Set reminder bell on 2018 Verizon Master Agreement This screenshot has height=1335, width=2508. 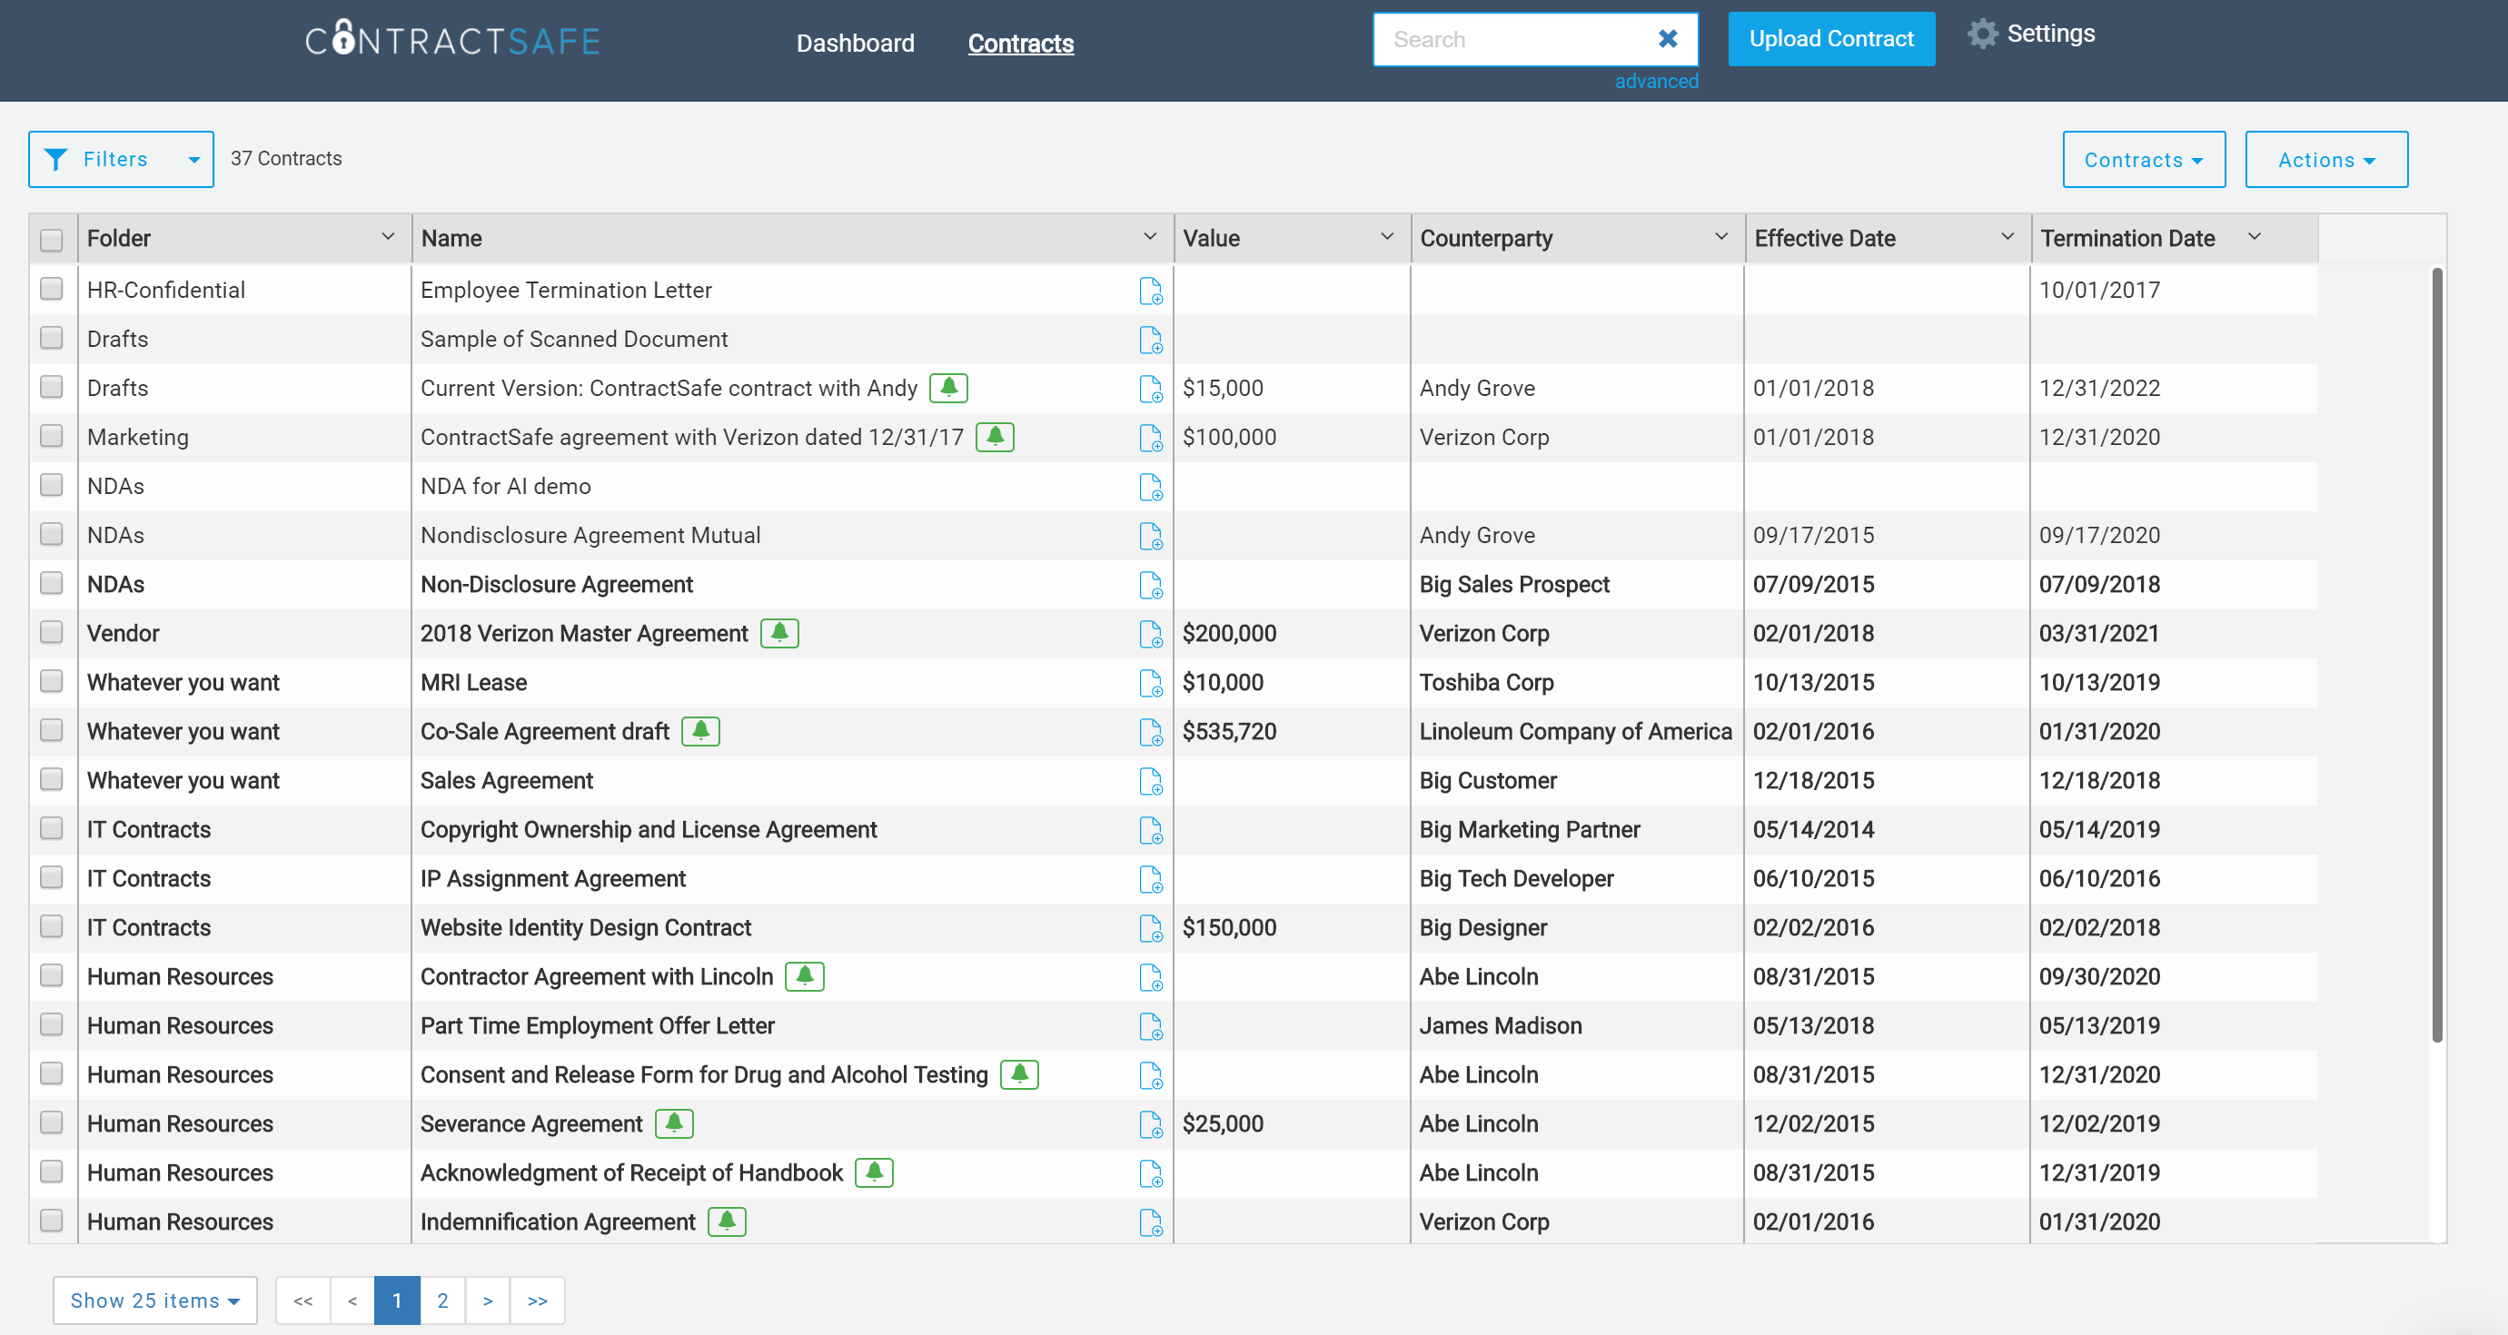click(x=778, y=632)
